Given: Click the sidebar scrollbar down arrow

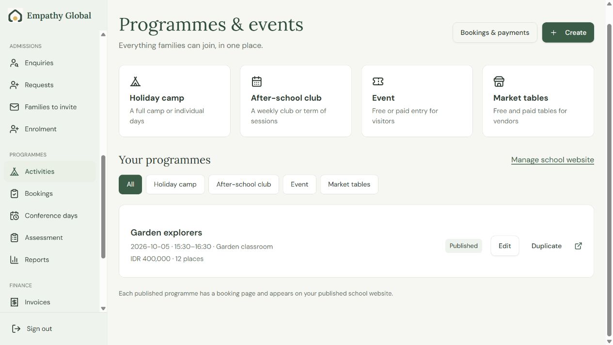Looking at the screenshot, I should coord(103,308).
